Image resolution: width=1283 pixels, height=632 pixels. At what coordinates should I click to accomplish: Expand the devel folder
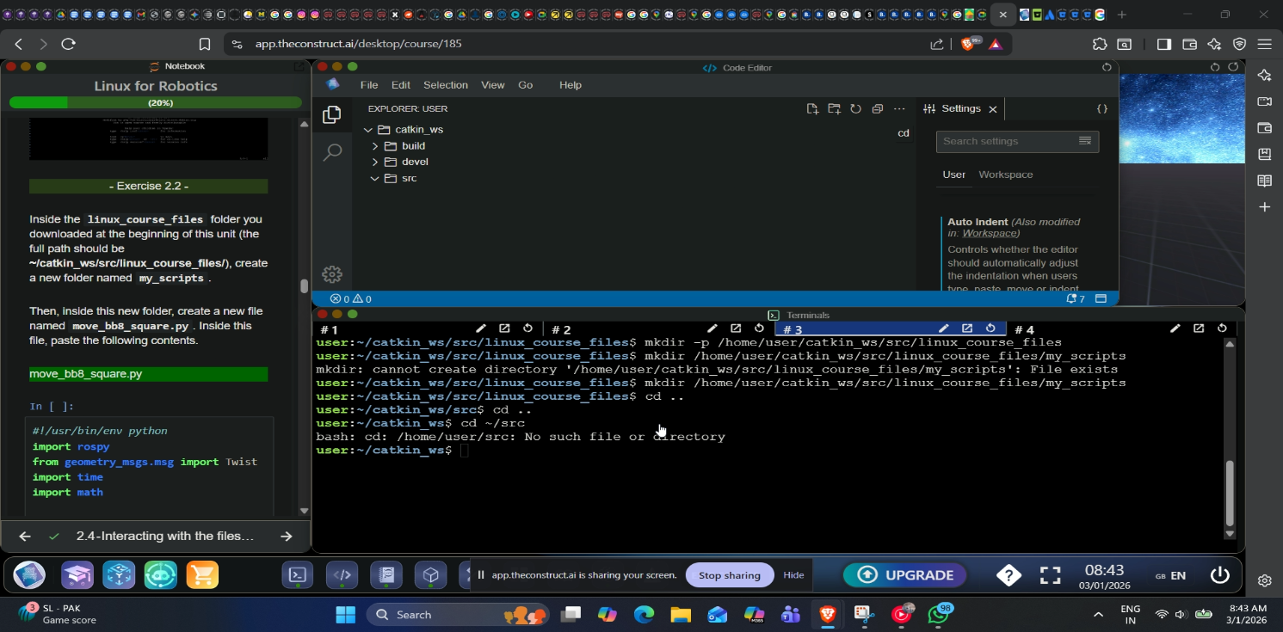click(414, 162)
